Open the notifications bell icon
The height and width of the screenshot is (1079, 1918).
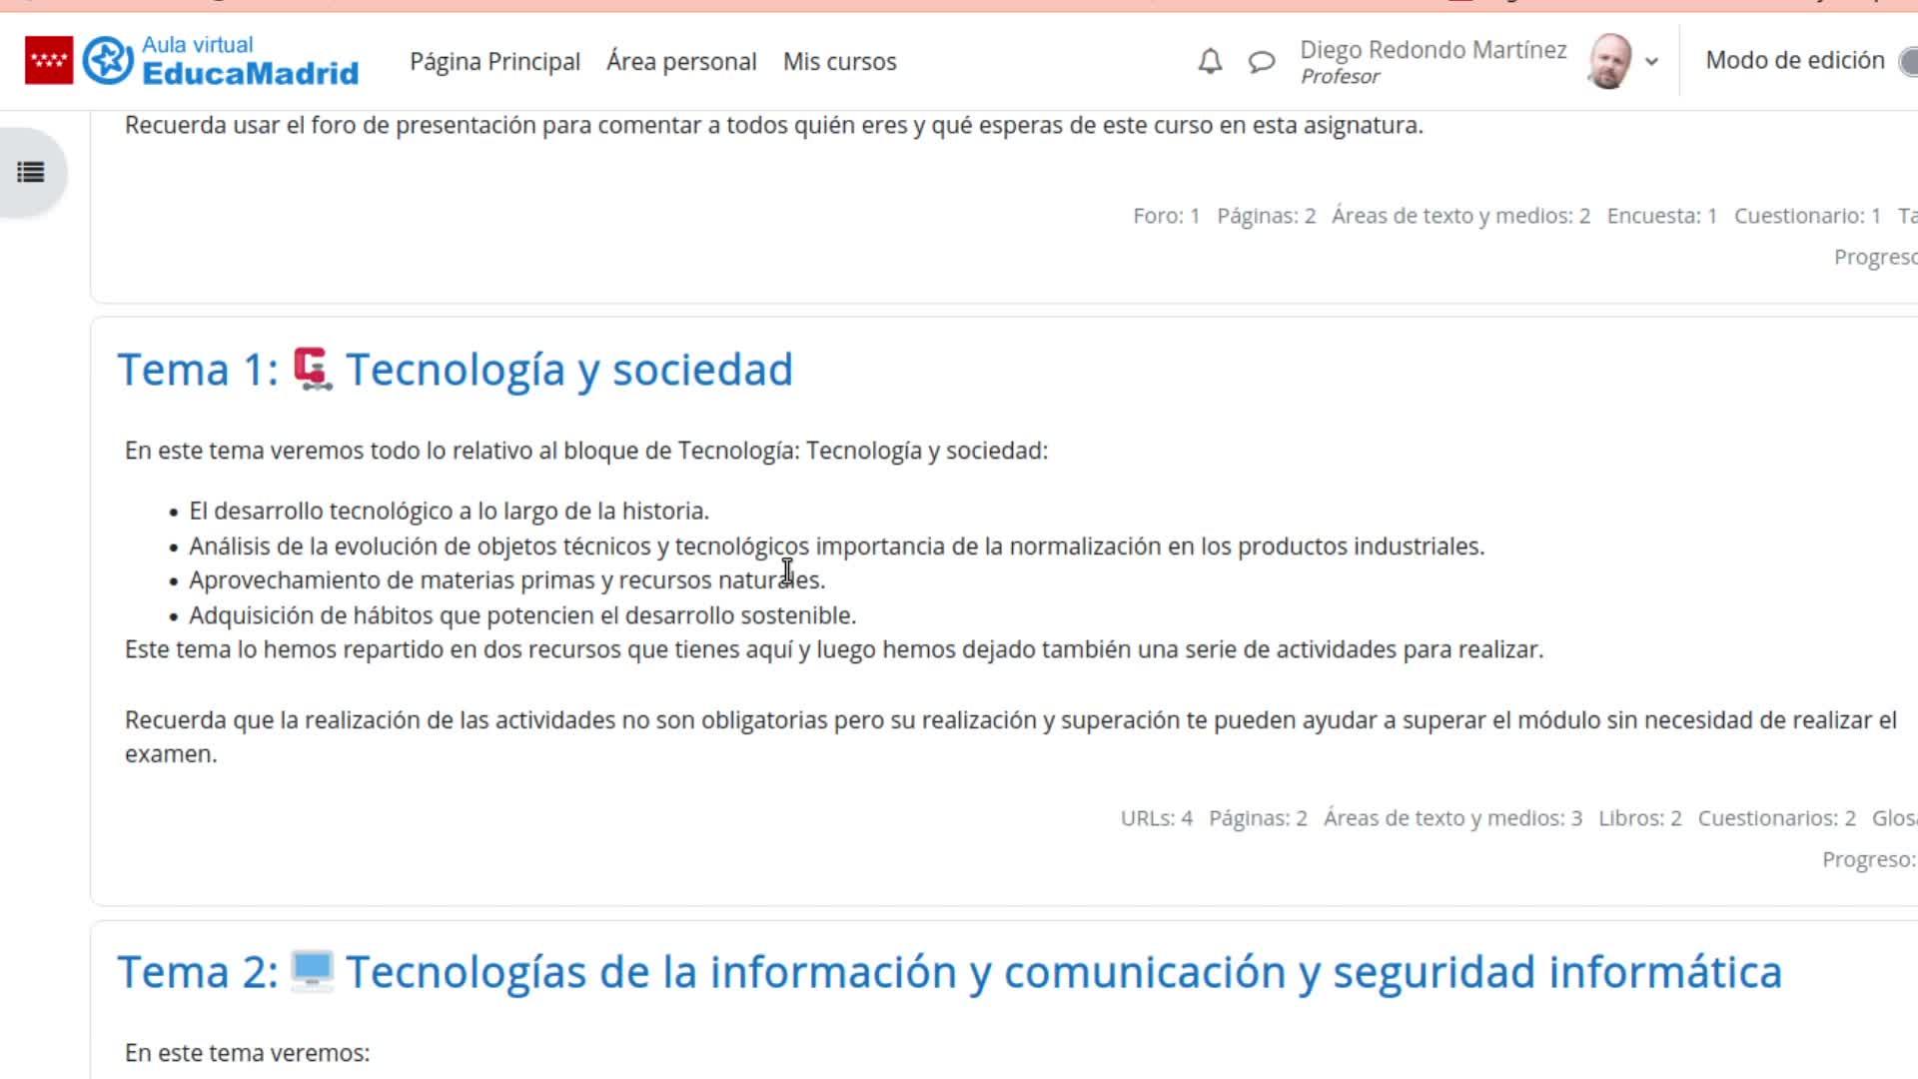coord(1210,62)
